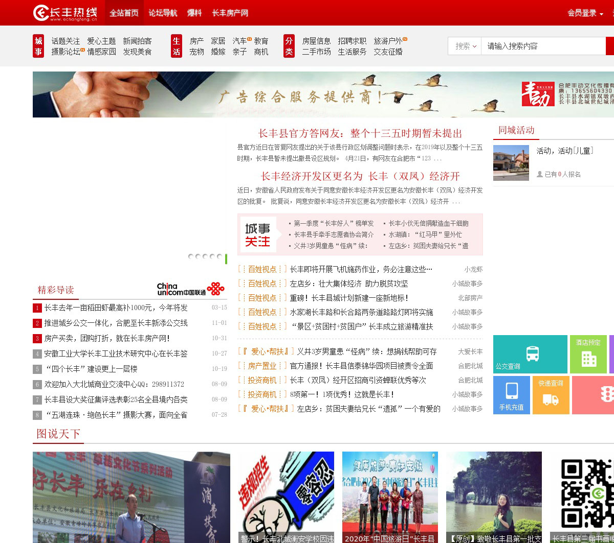This screenshot has height=543, width=614.
Task: Open the 手机充值 phone recharge tile
Action: pyautogui.click(x=511, y=395)
